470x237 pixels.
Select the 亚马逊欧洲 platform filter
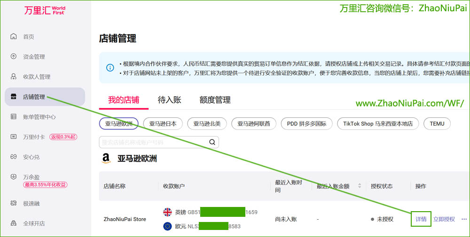(x=119, y=123)
